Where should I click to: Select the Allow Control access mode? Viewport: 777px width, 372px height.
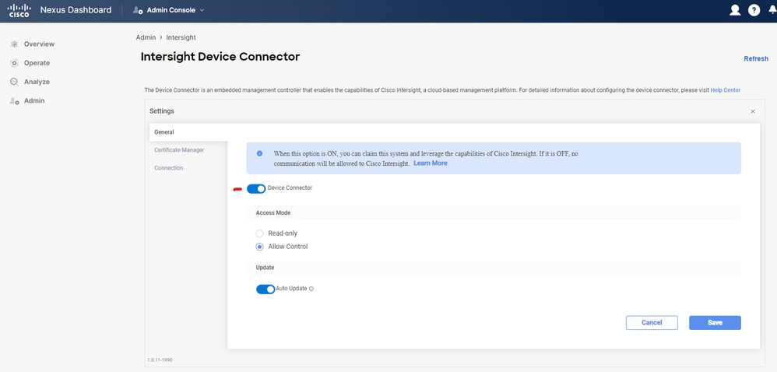[259, 247]
